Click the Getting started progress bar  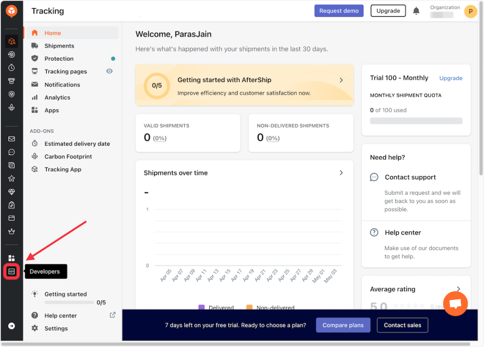pyautogui.click(x=69, y=303)
